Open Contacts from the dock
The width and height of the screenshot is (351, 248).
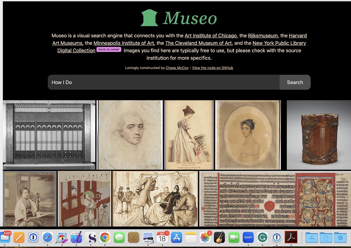(134, 237)
